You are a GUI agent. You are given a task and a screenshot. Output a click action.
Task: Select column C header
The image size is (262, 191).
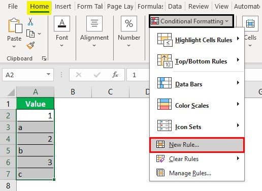pyautogui.click(x=110, y=92)
